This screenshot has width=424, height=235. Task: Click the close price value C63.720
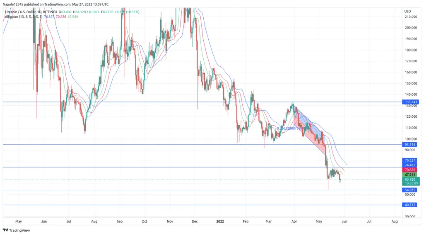(x=107, y=12)
